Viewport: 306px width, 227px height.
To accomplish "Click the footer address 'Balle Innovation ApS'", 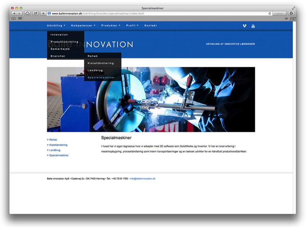I will coord(59,178).
